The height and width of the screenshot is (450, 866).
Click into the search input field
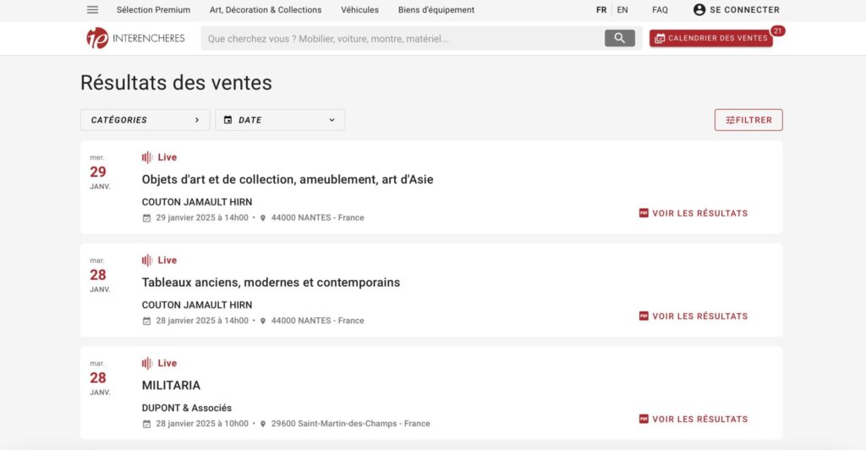(x=402, y=38)
